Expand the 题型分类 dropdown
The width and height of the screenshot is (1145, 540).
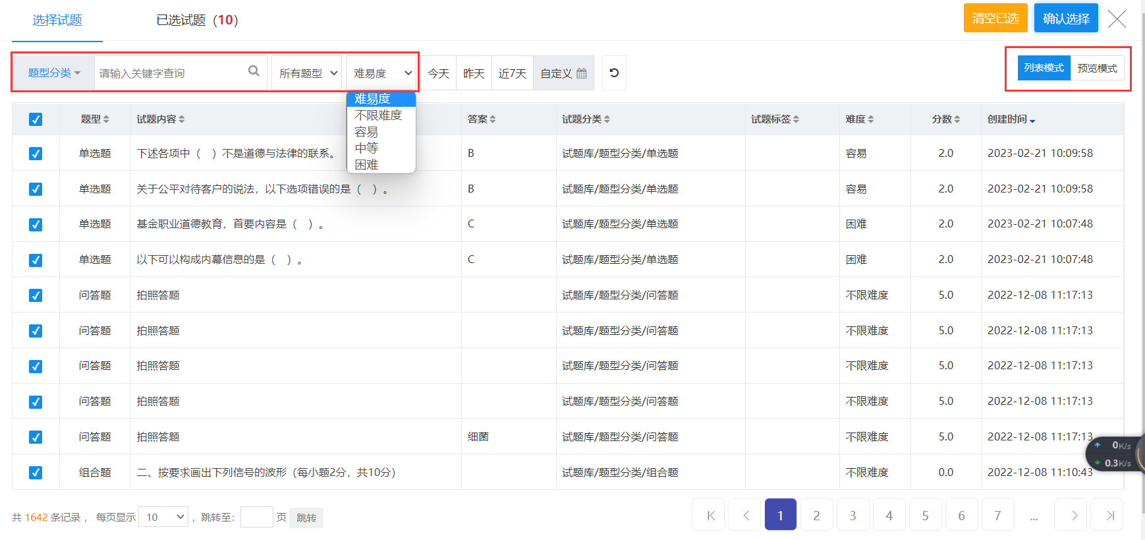point(53,73)
